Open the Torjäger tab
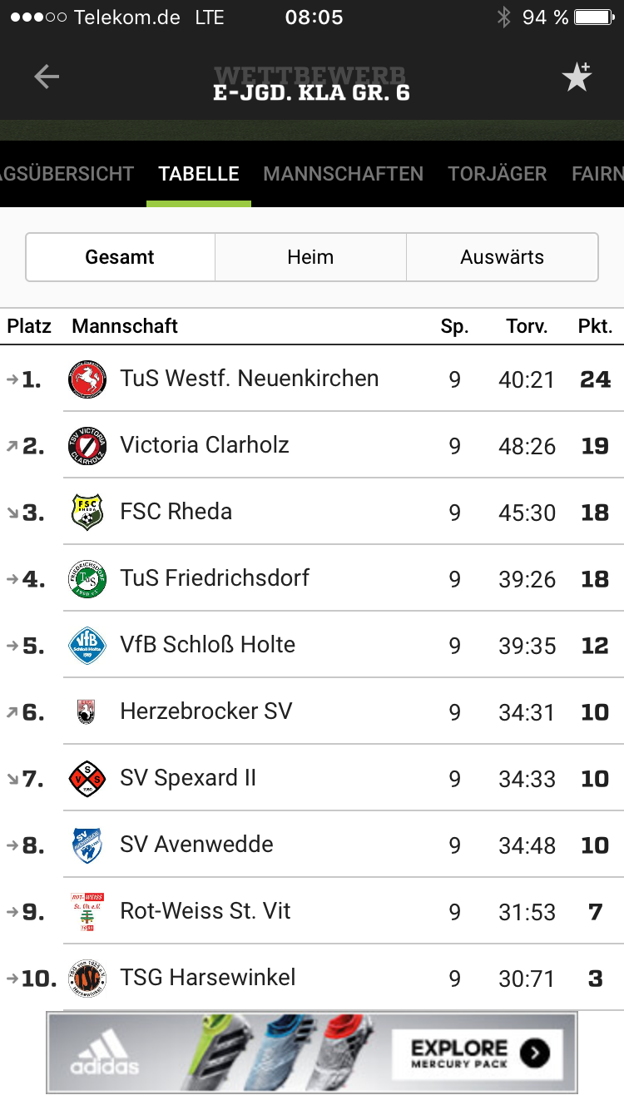 coord(497,174)
